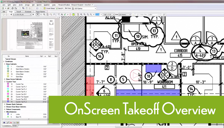
Task: Switch to the Zones tab
Action: [15, 126]
